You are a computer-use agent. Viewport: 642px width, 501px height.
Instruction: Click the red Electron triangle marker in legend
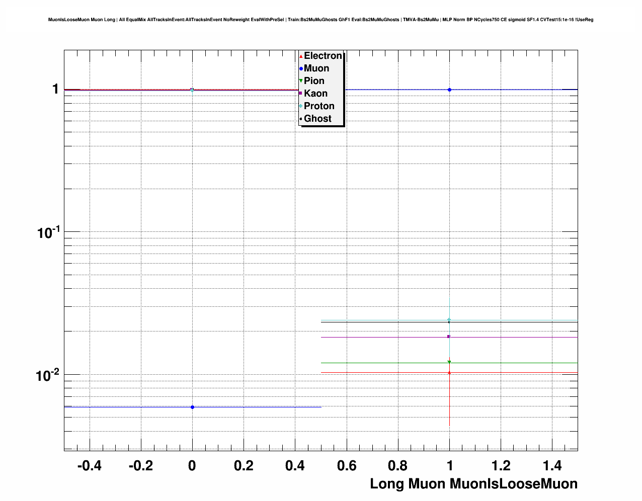point(301,56)
